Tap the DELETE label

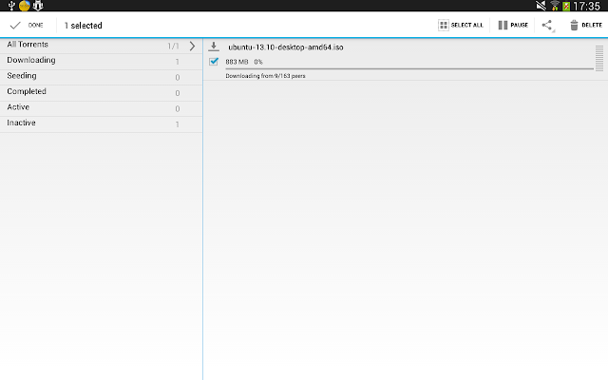[592, 26]
